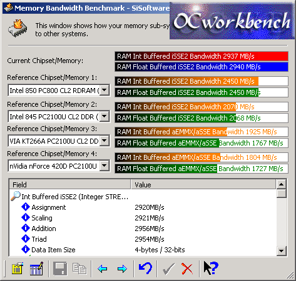This screenshot has width=296, height=281.
Task: Click the info icon next to Triad
Action: (26, 239)
